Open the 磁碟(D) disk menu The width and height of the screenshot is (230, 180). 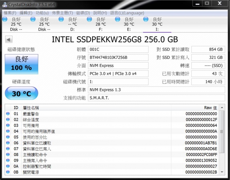tap(83, 13)
